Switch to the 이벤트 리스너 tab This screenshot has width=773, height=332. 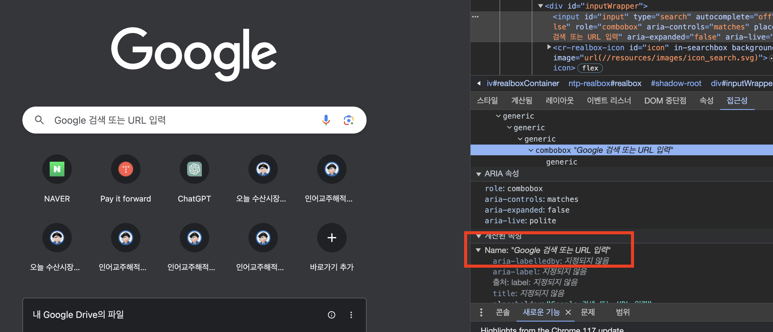(x=609, y=100)
